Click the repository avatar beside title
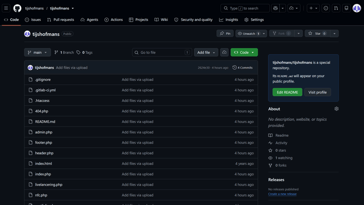 tap(27, 34)
